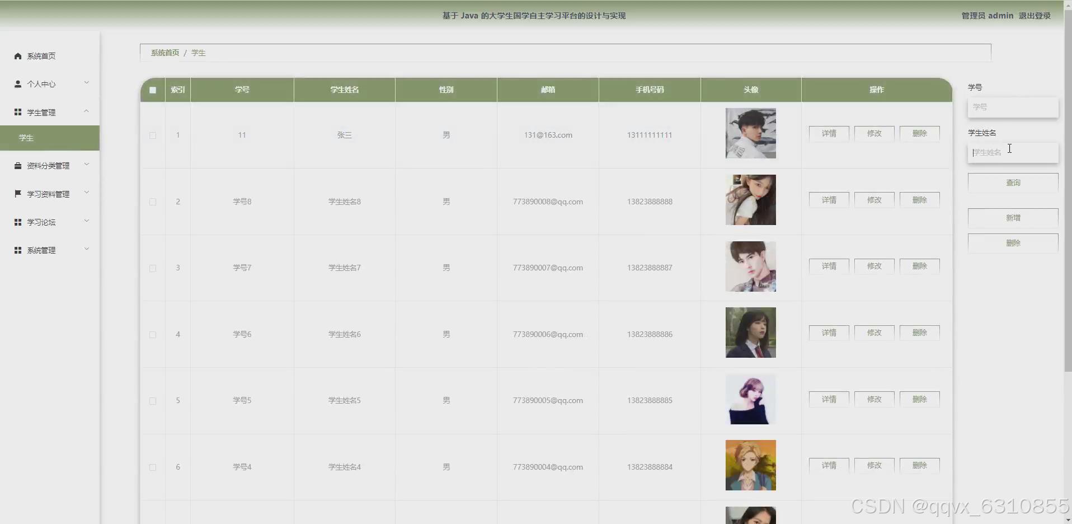Check the checkbox for row 学号8

(x=153, y=202)
